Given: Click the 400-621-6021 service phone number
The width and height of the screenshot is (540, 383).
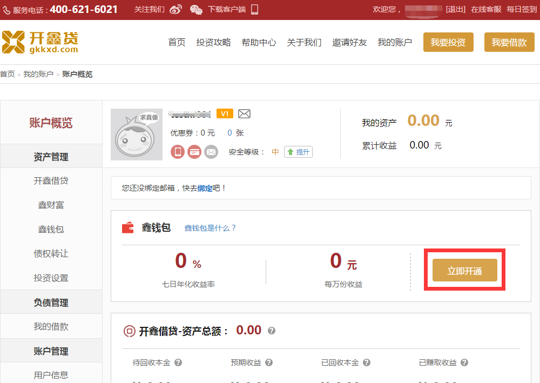Looking at the screenshot, I should (84, 9).
